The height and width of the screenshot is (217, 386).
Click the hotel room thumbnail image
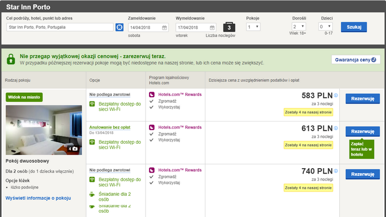43,130
